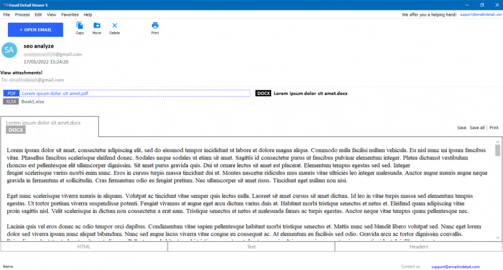This screenshot has height=270, width=503.
Task: Click the Print icon in toolbar
Action: click(x=155, y=26)
